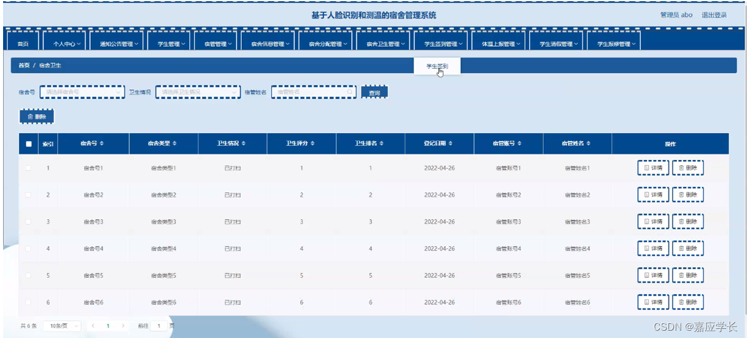Check the row checkbox for 宿舍号4
The width and height of the screenshot is (747, 338).
pos(28,248)
